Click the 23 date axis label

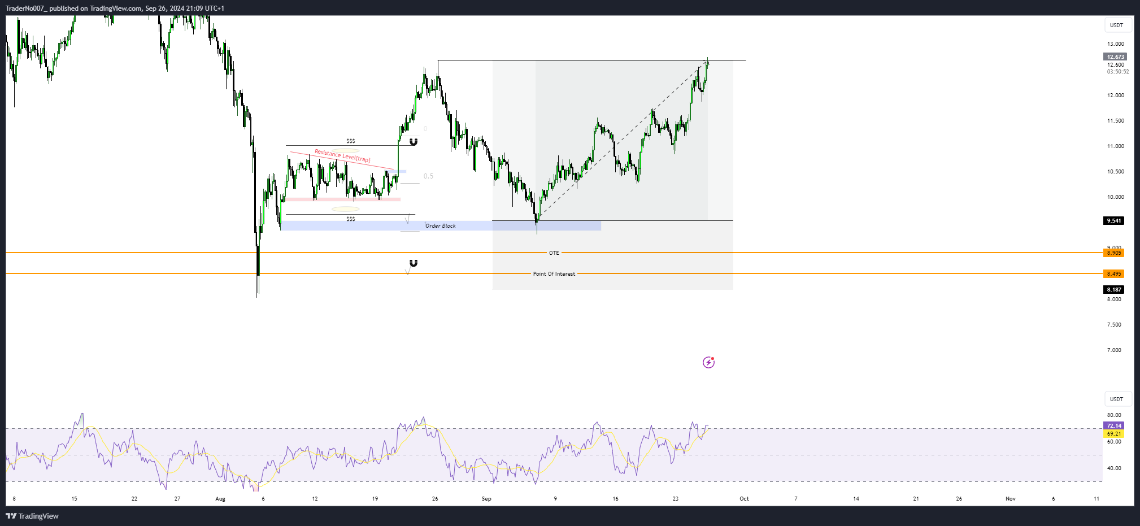coord(676,498)
